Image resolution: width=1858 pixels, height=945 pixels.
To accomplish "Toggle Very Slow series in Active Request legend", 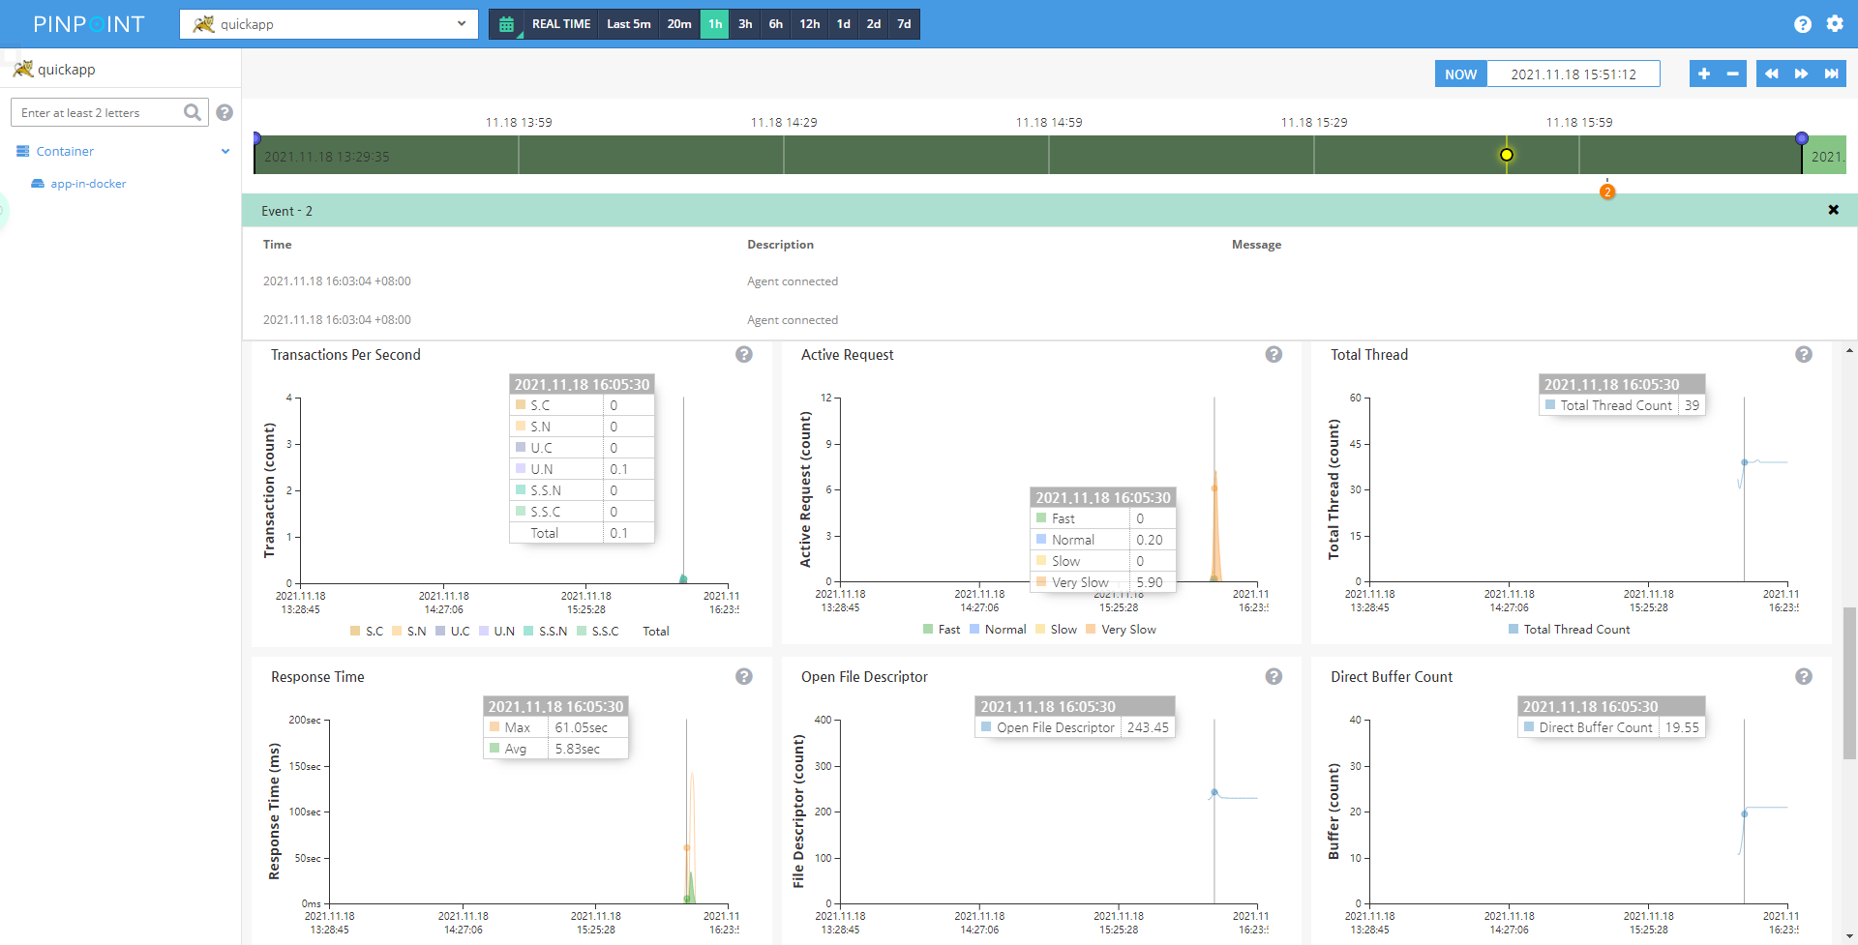I will click(x=1121, y=630).
